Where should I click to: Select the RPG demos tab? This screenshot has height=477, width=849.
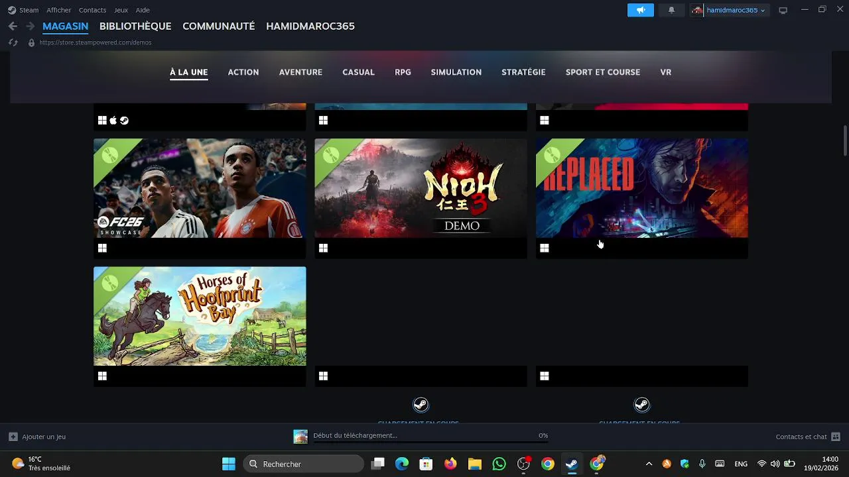[403, 72]
